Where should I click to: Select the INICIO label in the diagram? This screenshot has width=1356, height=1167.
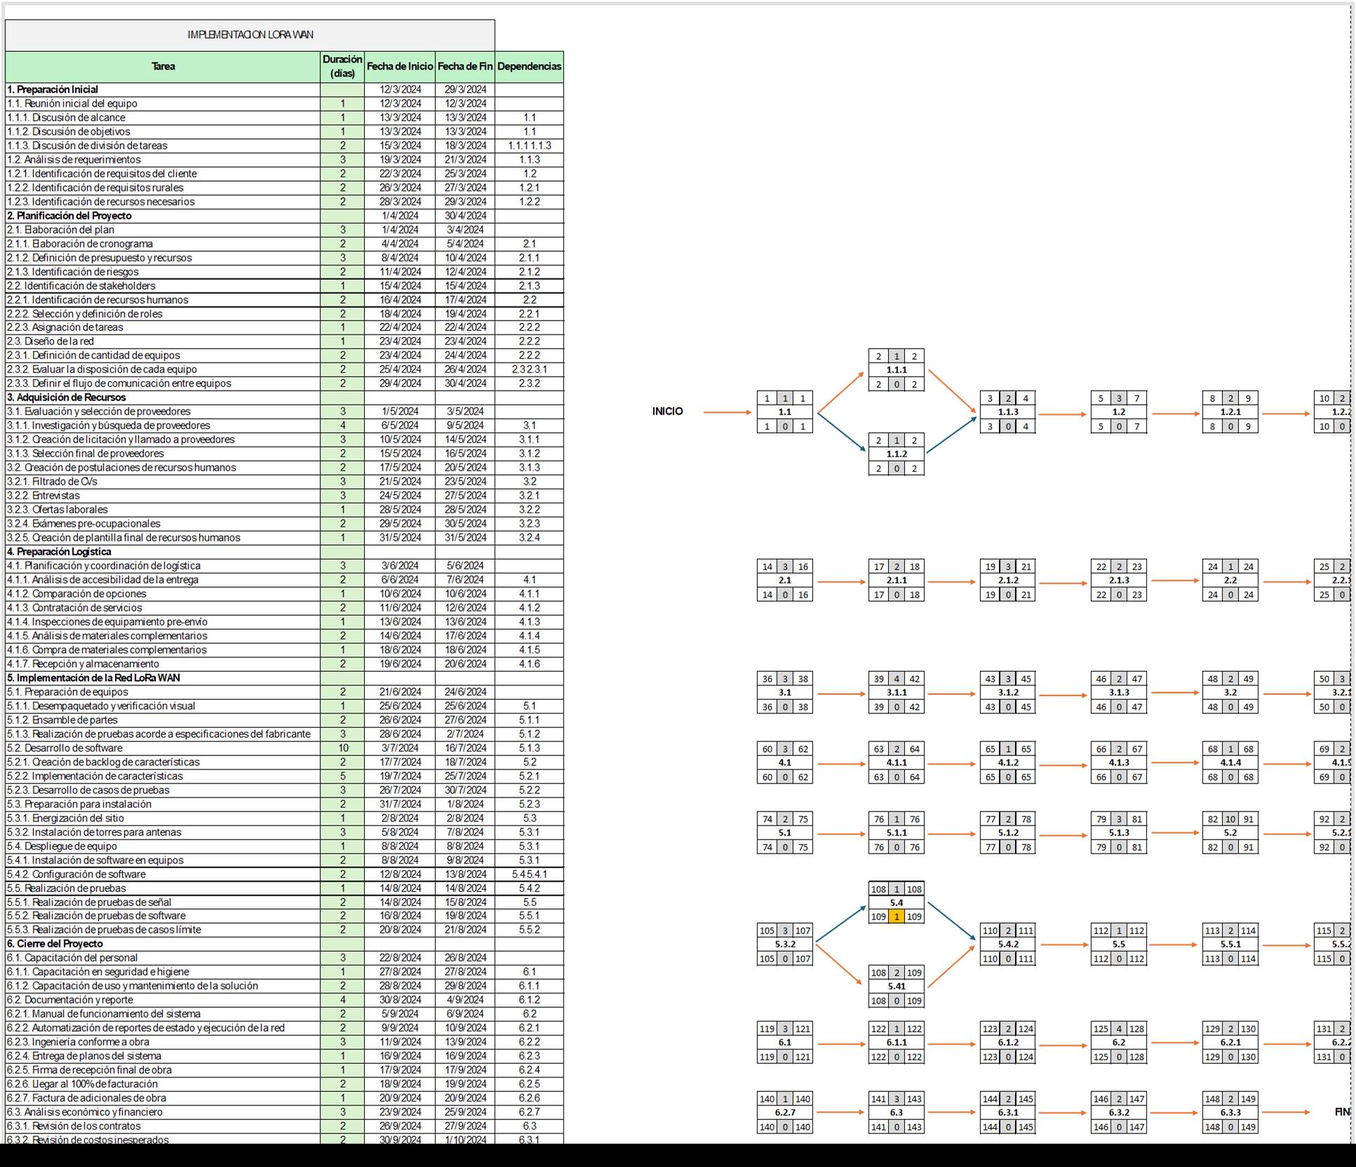click(x=667, y=412)
